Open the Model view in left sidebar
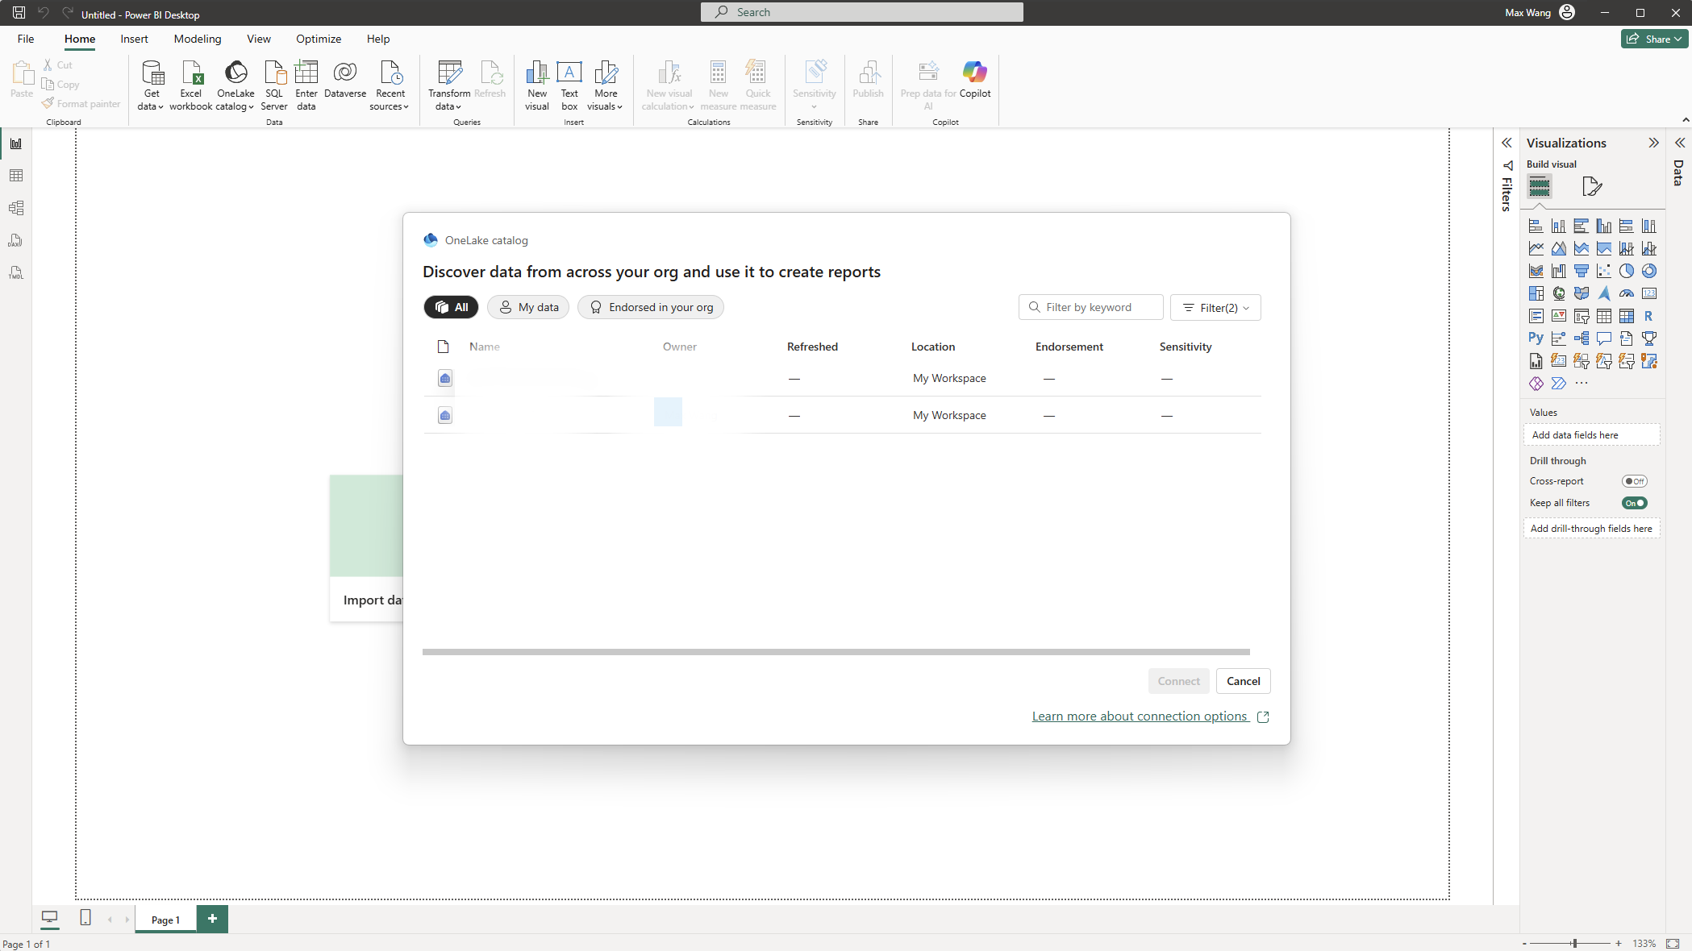The image size is (1692, 951). (16, 207)
